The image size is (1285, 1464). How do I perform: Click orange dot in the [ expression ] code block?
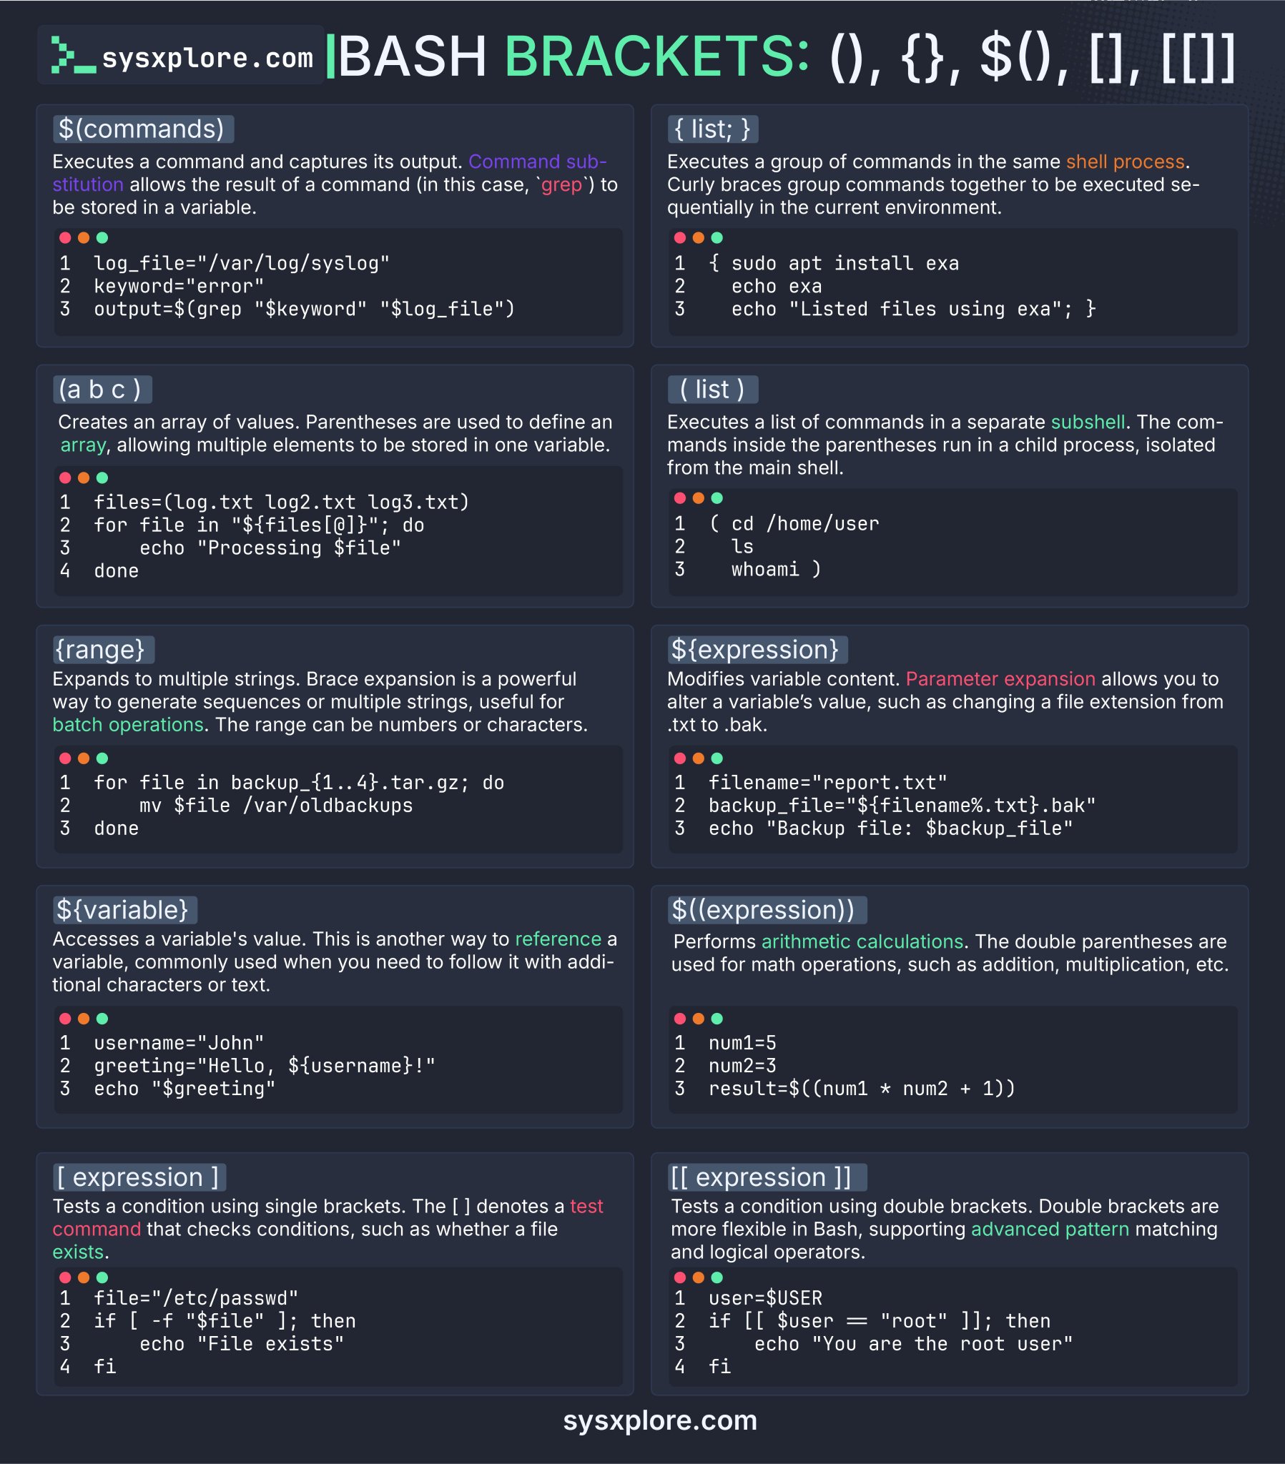pos(84,1277)
